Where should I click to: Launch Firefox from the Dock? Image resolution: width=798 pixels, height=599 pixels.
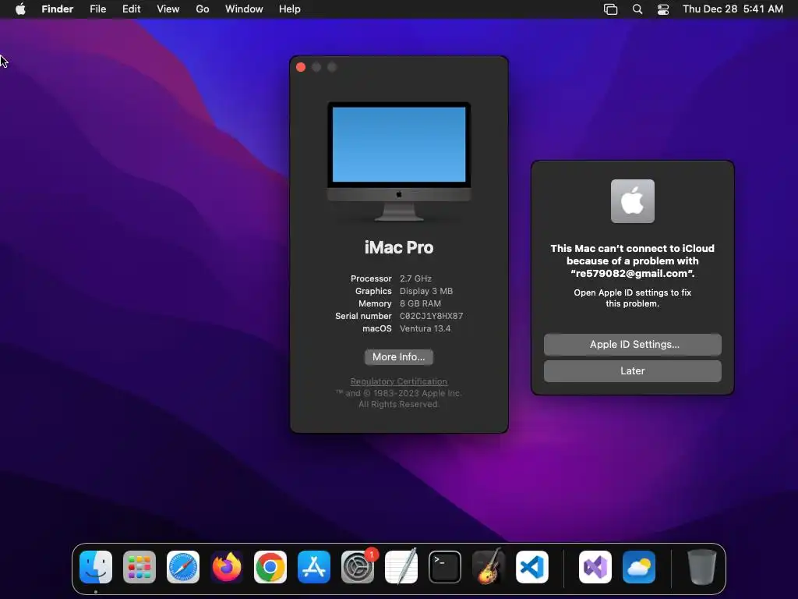pos(227,567)
